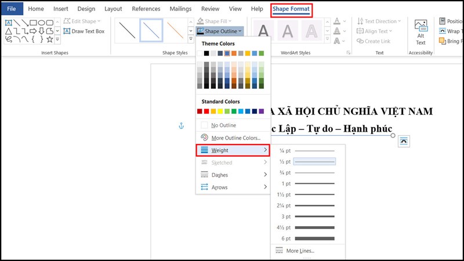The width and height of the screenshot is (464, 261).
Task: Select the Curve shape
Action: tap(25, 39)
